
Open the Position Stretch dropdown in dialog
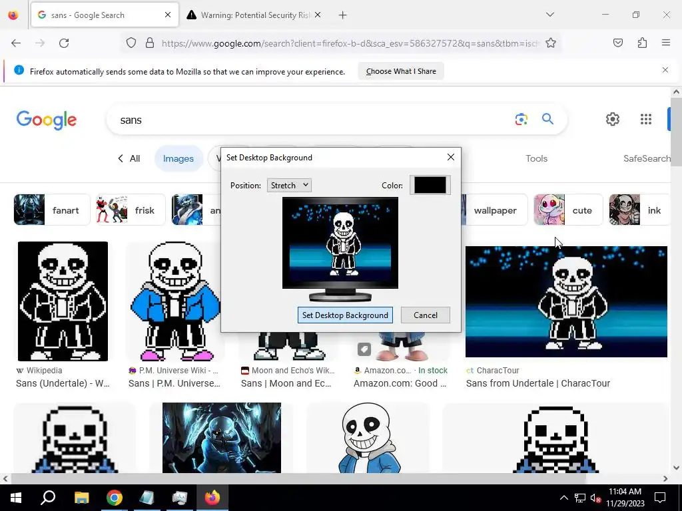pos(289,185)
